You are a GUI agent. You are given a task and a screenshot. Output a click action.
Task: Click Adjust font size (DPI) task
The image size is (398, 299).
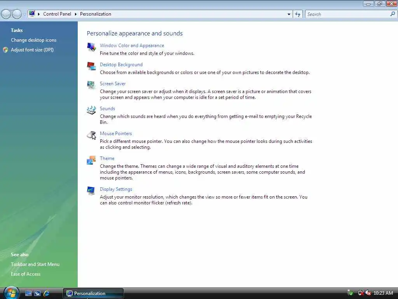(x=32, y=50)
